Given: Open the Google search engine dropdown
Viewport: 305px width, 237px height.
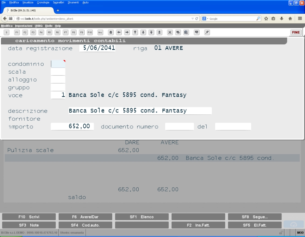Looking at the screenshot, I should click(205, 18).
